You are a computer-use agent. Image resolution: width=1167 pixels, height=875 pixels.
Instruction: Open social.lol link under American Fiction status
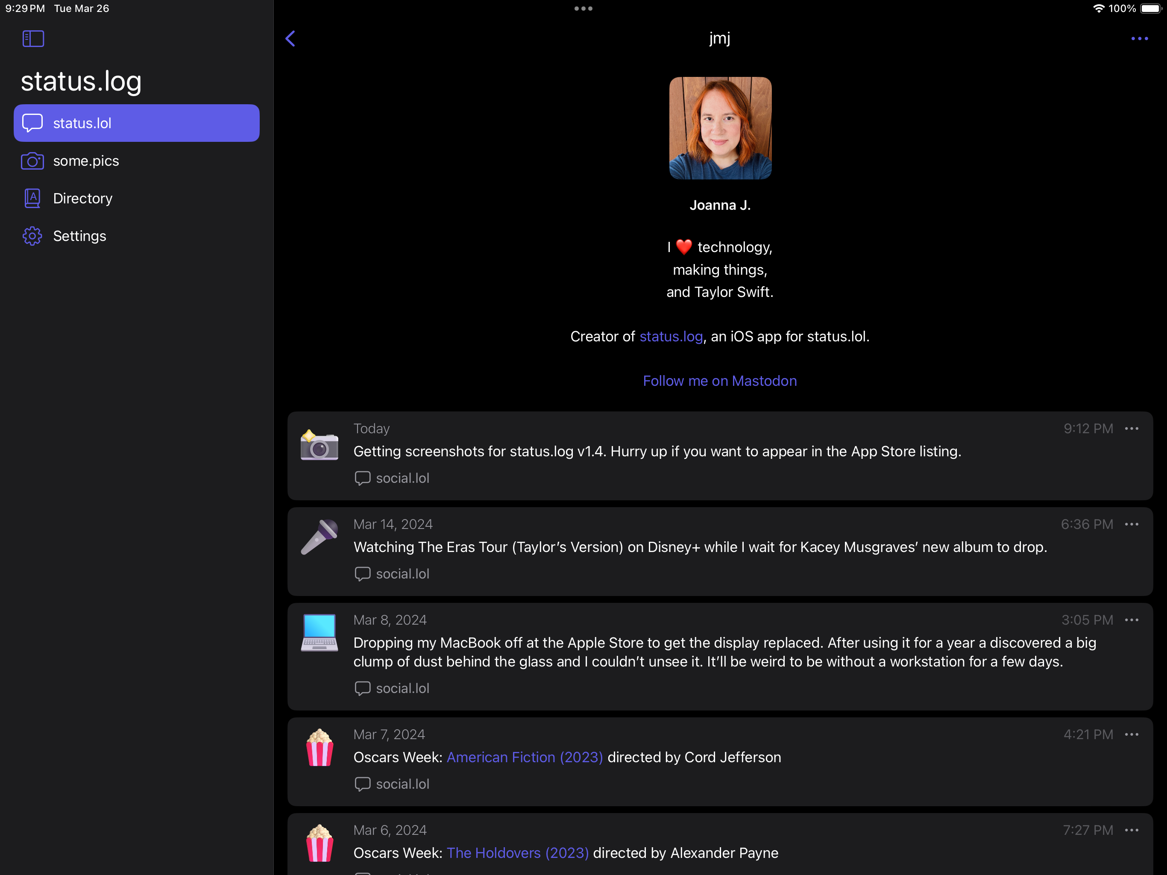click(x=391, y=784)
